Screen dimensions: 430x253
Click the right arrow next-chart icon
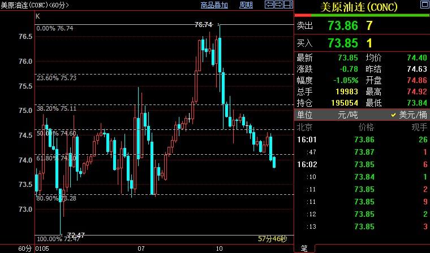click(x=279, y=5)
